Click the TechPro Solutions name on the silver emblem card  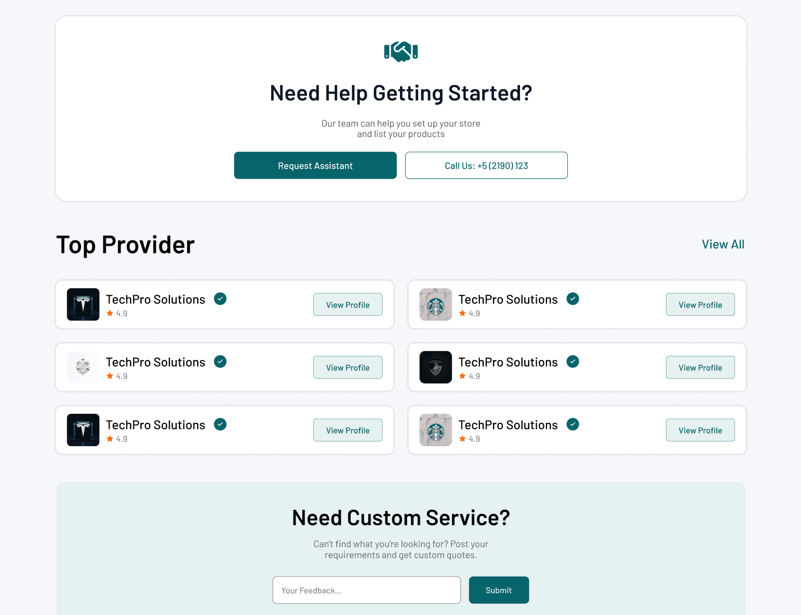155,363
